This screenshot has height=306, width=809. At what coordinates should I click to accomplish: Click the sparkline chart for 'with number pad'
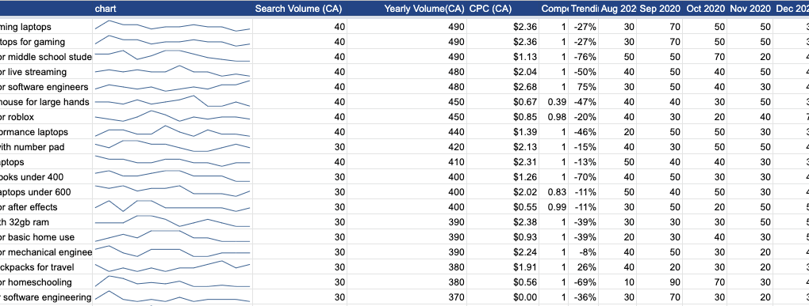[172, 146]
